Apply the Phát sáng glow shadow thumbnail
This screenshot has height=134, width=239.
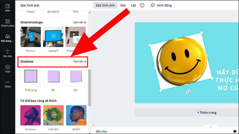[31, 76]
